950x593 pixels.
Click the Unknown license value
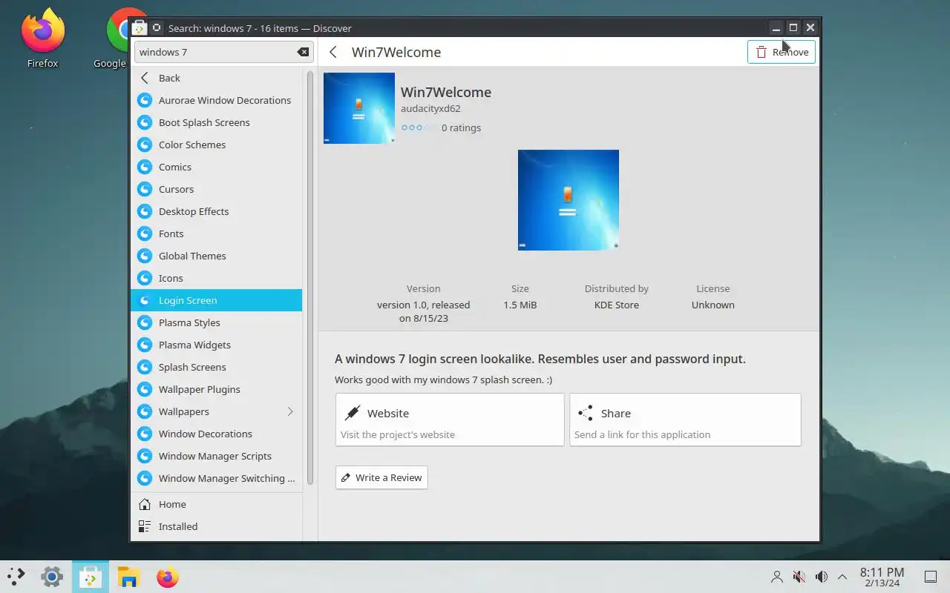pyautogui.click(x=713, y=305)
